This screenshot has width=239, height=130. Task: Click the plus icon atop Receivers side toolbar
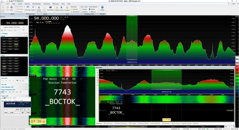pos(97,73)
